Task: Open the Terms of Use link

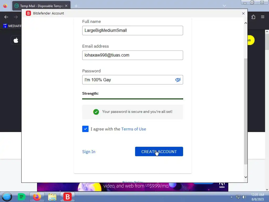Action: point(134,129)
